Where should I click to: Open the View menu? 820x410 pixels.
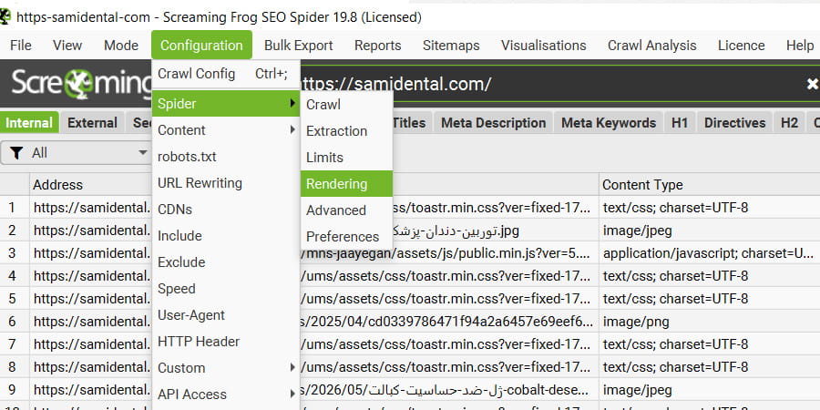tap(67, 46)
